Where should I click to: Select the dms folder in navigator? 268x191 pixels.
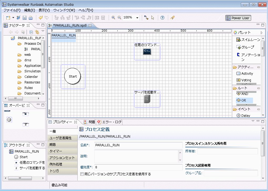coord(24,60)
